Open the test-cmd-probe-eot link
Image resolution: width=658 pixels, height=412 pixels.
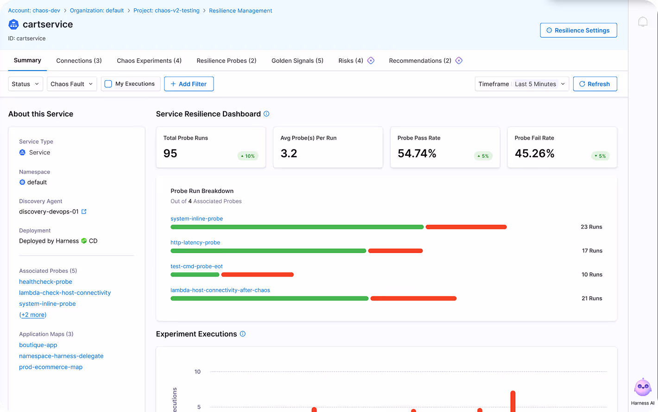pyautogui.click(x=196, y=266)
